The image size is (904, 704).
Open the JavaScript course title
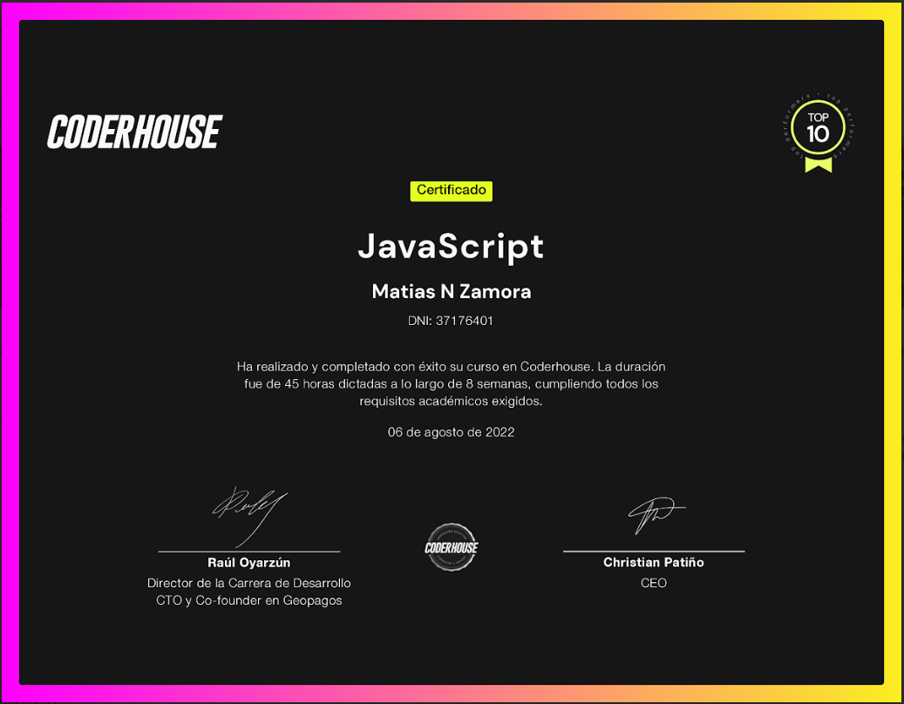click(451, 247)
